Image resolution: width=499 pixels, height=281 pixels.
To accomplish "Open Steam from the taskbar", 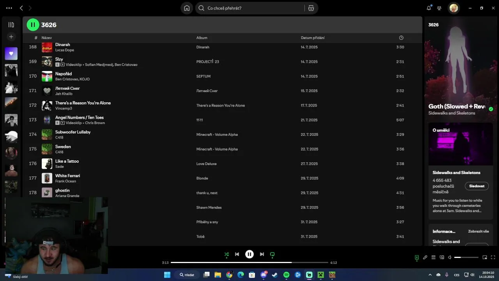I will tap(275, 275).
